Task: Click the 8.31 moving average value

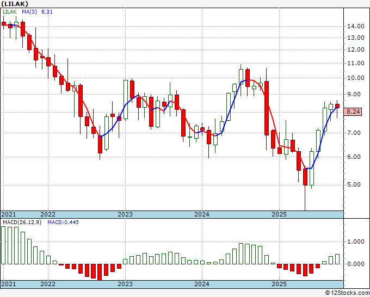Action: tap(47, 12)
